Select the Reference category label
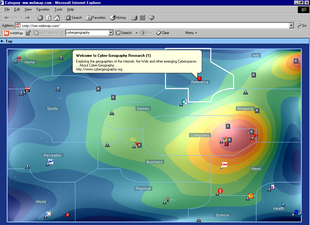This screenshot has width=310, height=225. tap(200, 82)
